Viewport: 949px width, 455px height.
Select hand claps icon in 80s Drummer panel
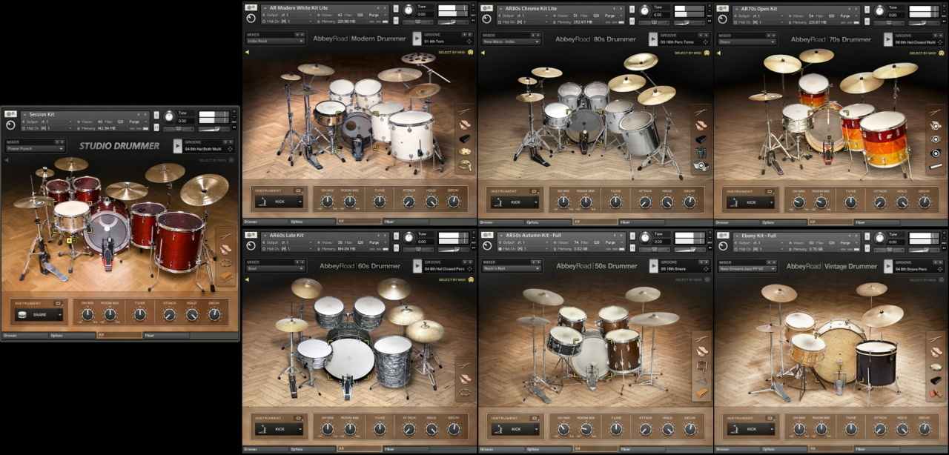(x=701, y=126)
